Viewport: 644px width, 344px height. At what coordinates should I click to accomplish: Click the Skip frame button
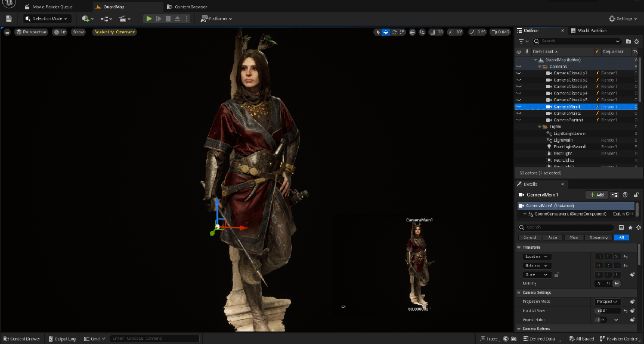point(159,19)
